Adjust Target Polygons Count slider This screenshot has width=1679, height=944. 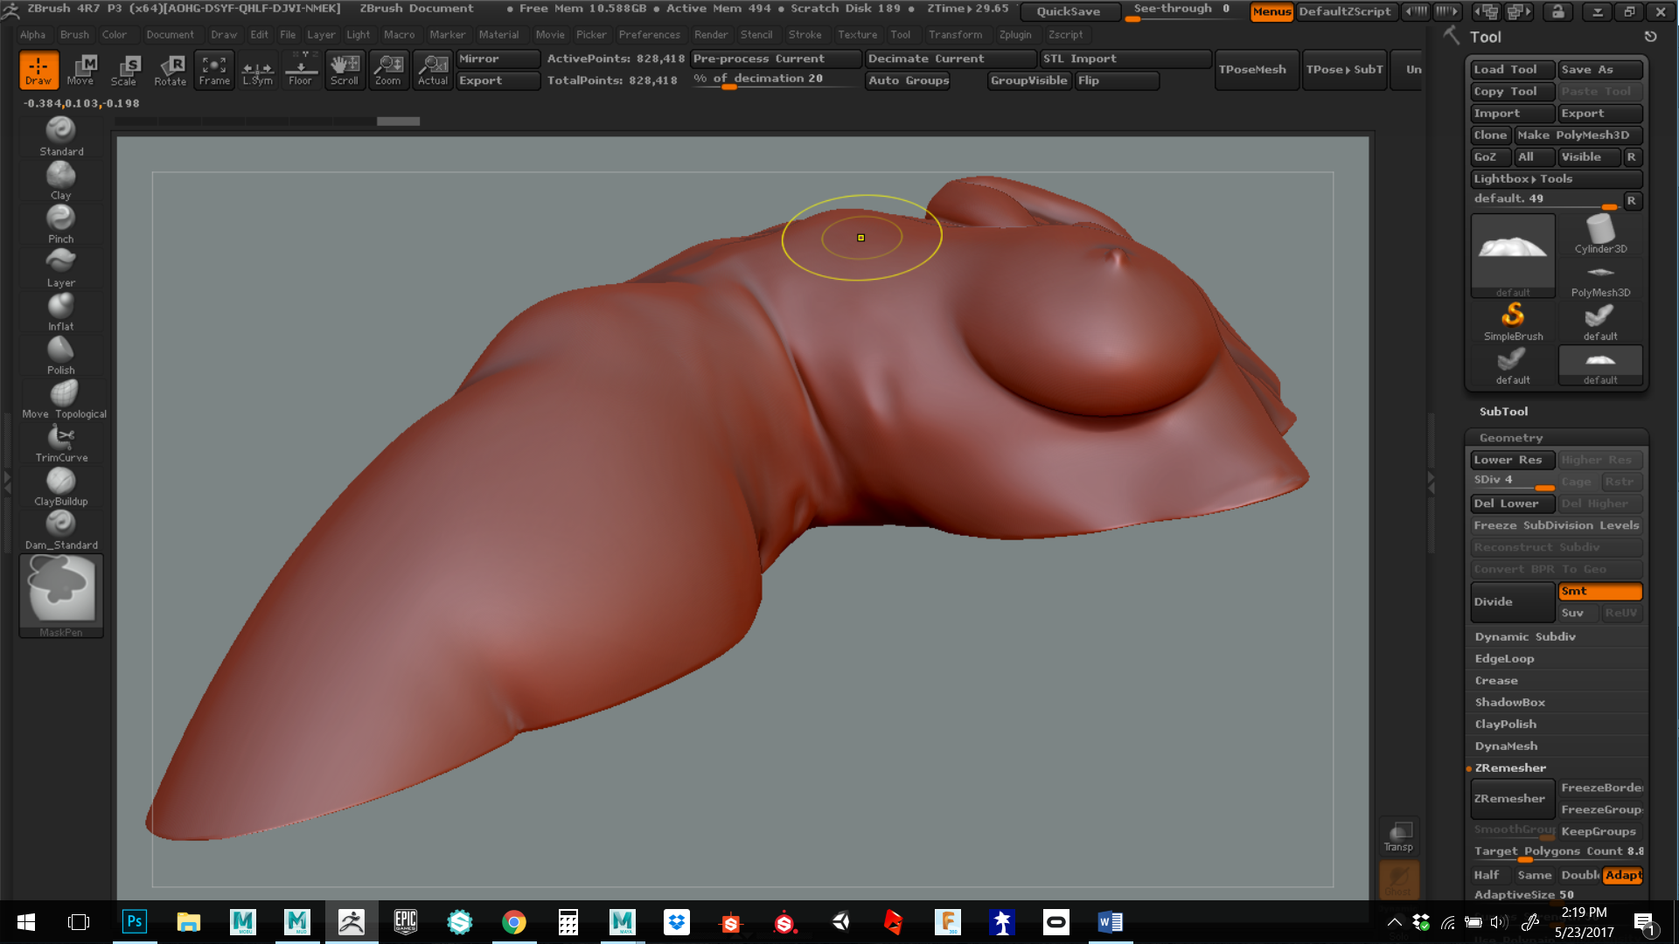point(1557,852)
